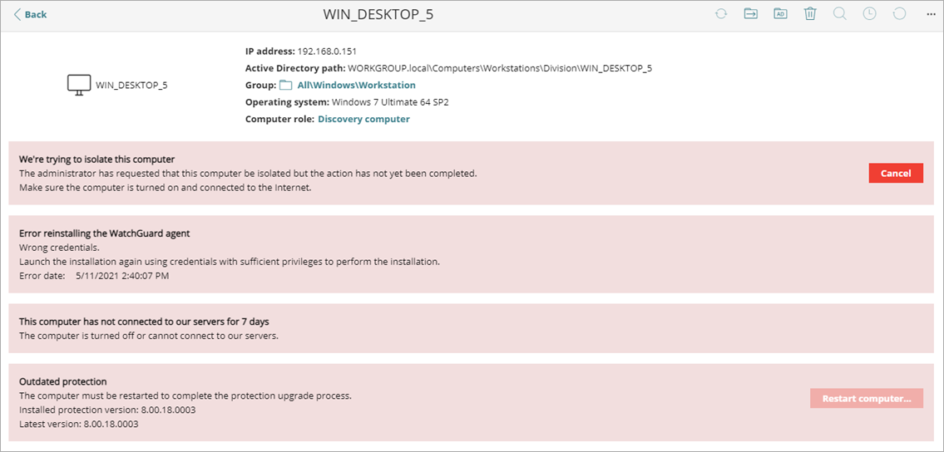
Task: Click the blue folder icon beside Group
Action: click(286, 85)
